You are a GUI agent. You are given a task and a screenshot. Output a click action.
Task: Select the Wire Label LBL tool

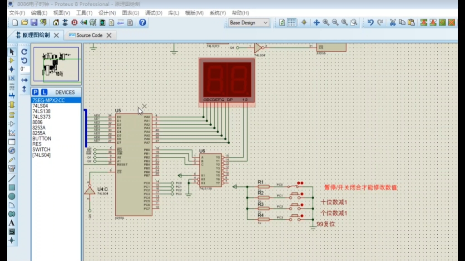click(11, 78)
